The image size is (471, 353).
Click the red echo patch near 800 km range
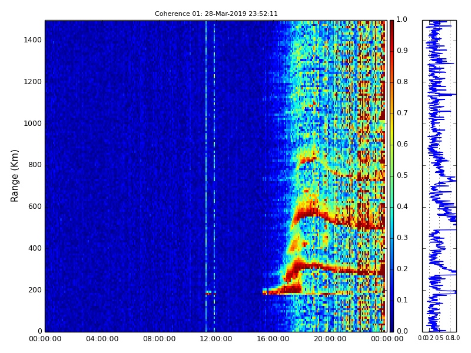point(308,159)
